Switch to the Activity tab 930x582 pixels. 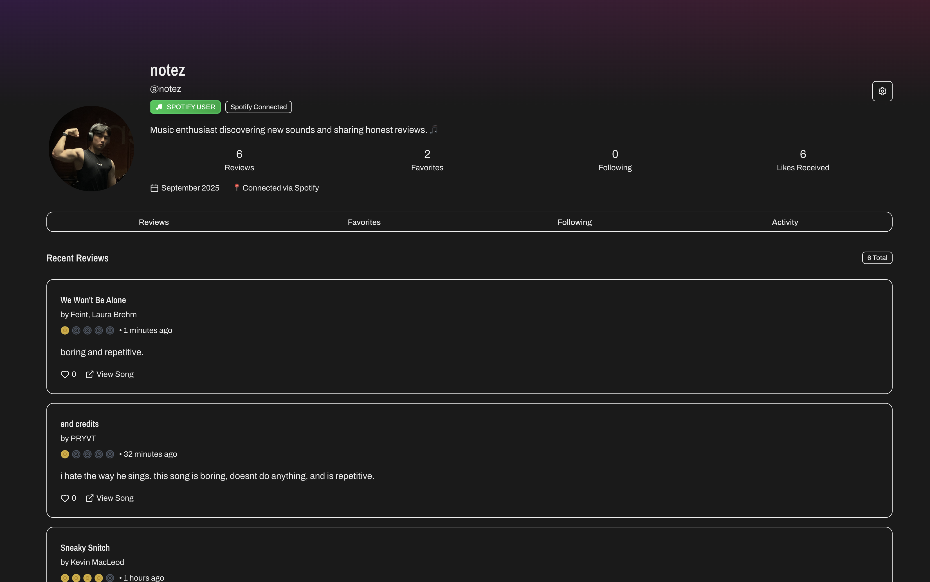785,222
